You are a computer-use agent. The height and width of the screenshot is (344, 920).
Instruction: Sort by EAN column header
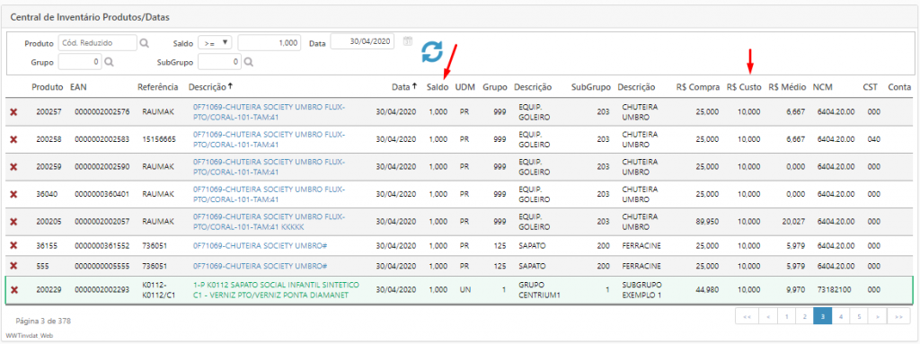pyautogui.click(x=77, y=87)
